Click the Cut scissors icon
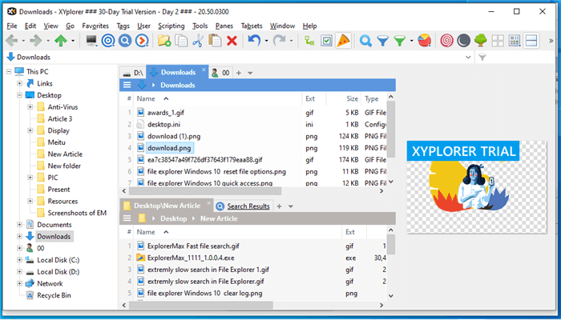This screenshot has height=320, width=561. coord(198,41)
